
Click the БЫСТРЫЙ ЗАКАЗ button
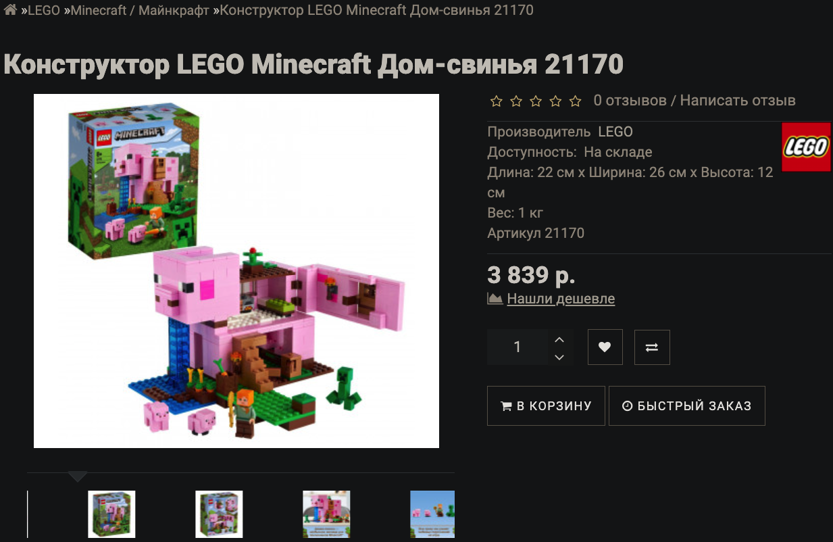(x=687, y=405)
